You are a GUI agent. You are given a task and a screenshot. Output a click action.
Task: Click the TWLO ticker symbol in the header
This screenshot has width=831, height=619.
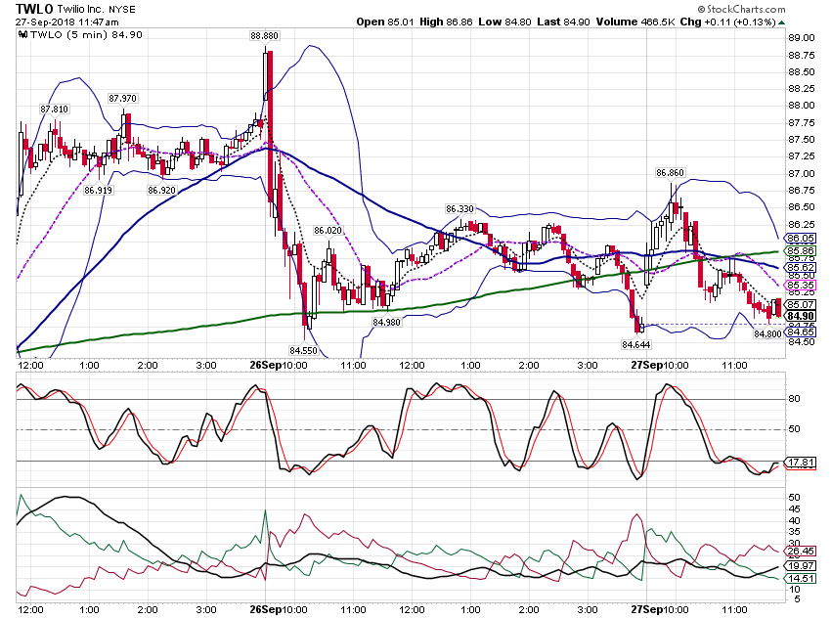point(34,9)
